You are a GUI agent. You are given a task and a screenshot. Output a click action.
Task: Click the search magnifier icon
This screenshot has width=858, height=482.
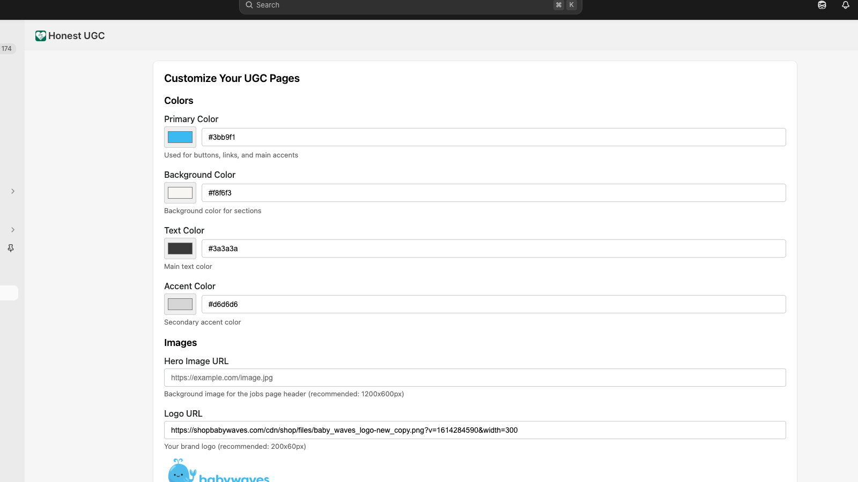249,5
